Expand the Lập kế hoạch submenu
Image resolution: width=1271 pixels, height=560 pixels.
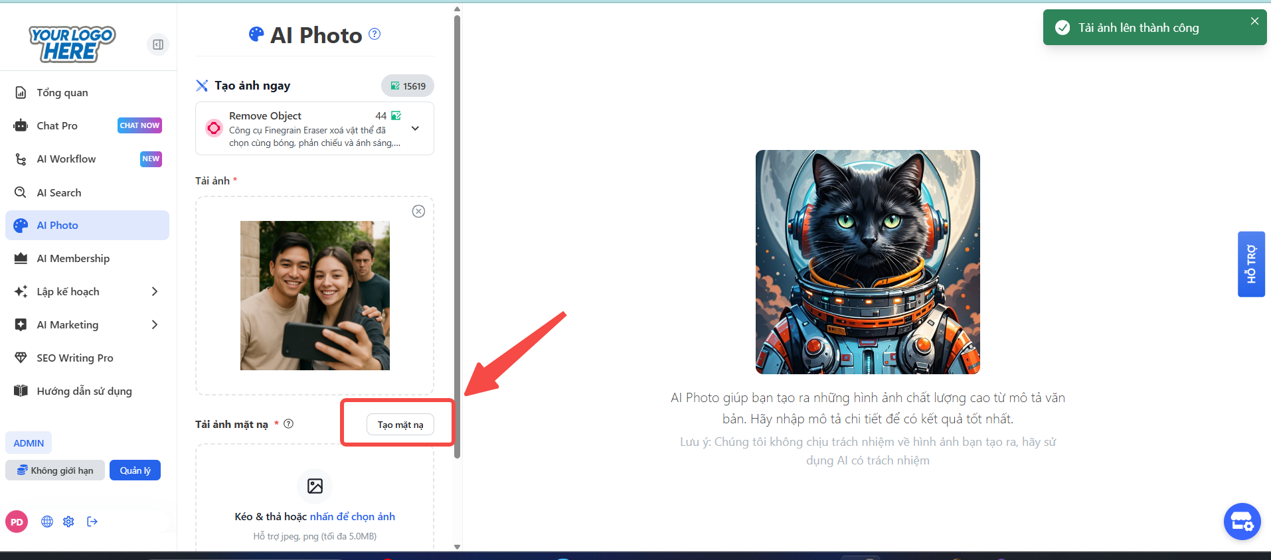(x=154, y=291)
